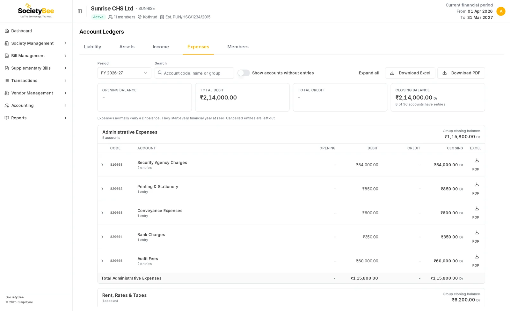Screen dimensions: 510x311
Task: Download PDF for Audit Fees
Action: coord(476,265)
